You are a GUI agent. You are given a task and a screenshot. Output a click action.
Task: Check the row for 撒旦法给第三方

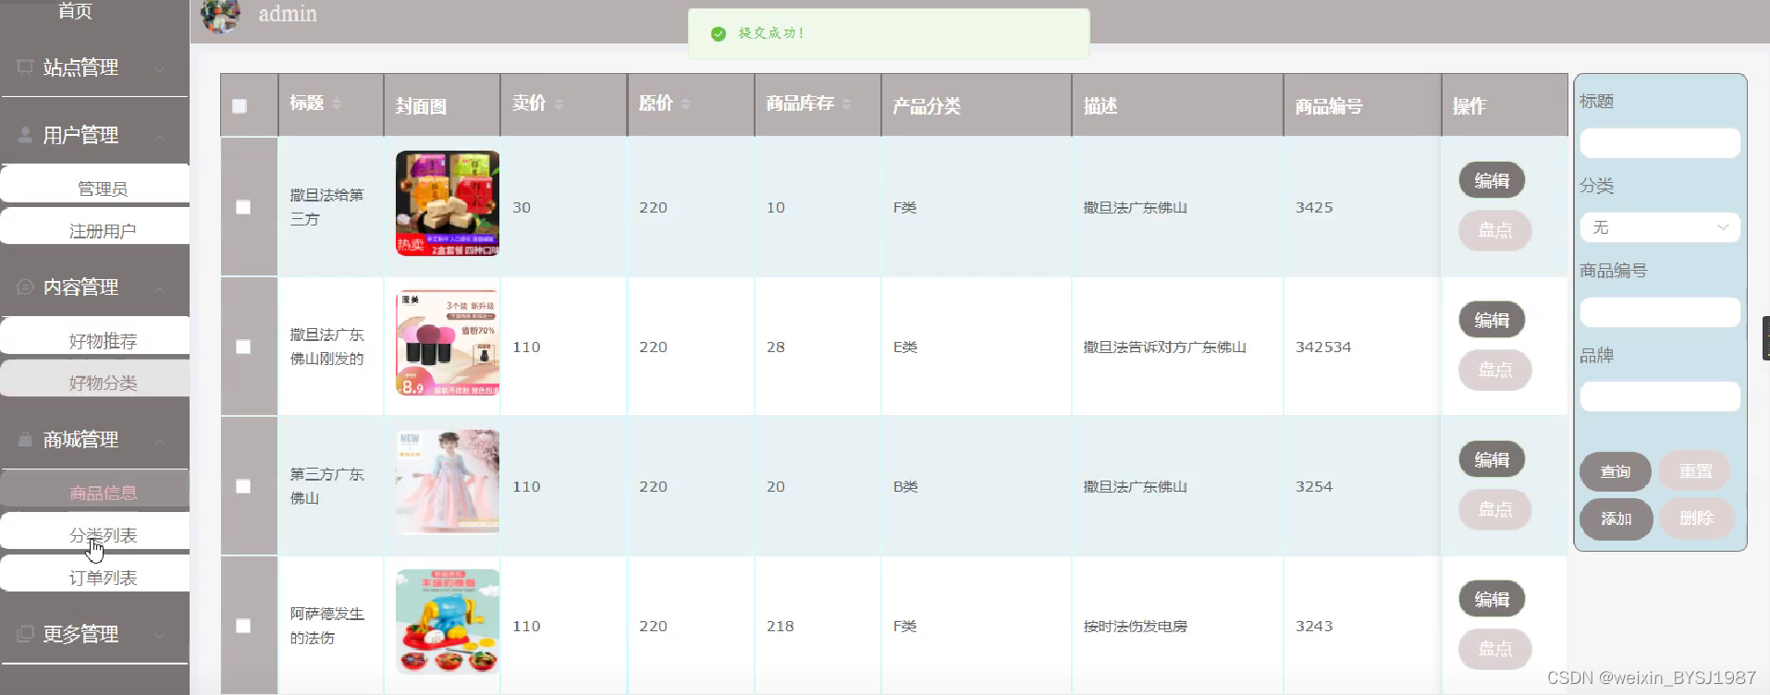(243, 207)
